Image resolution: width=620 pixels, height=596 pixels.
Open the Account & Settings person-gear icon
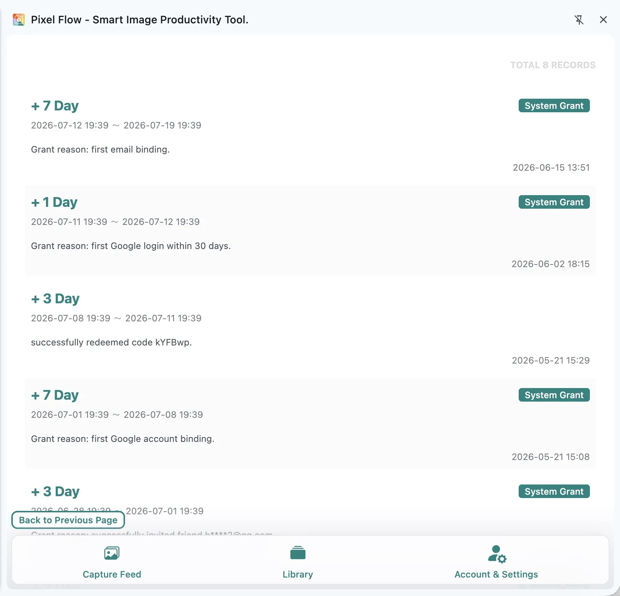[497, 554]
